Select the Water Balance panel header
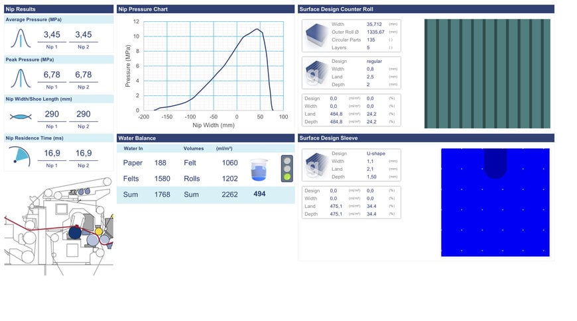This screenshot has height=321, width=577. pos(205,138)
